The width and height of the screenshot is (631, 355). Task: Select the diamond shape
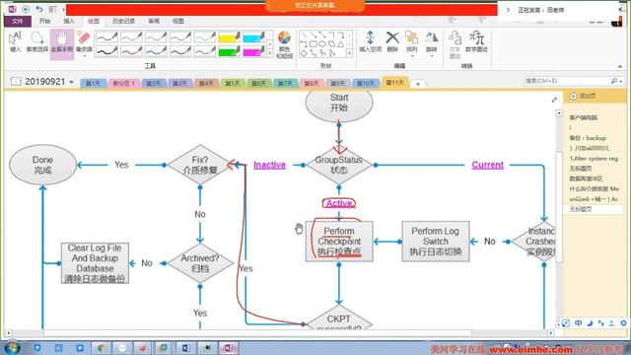point(304,52)
